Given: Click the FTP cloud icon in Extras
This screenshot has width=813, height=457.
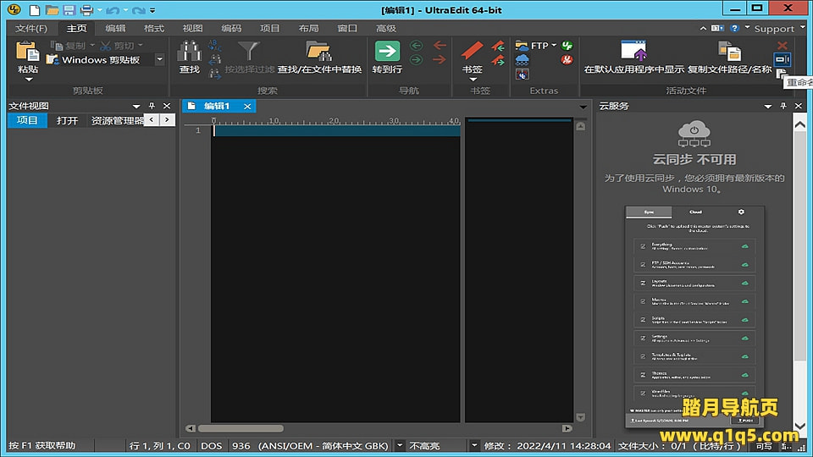Looking at the screenshot, I should [x=523, y=46].
